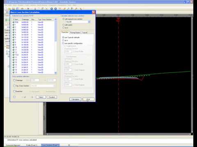This screenshot has height=147, width=197.
Task: Toggle the check icon for cross section 12
Action: pyautogui.click(x=14, y=52)
